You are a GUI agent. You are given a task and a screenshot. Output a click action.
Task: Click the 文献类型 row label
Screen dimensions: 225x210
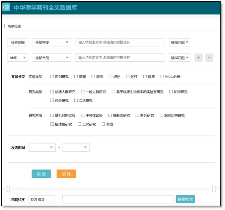pos(35,77)
